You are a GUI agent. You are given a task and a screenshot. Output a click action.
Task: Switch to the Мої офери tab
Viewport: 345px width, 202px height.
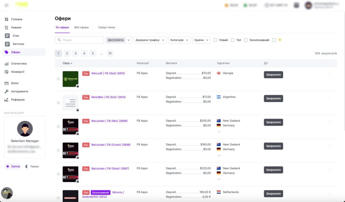(82, 27)
